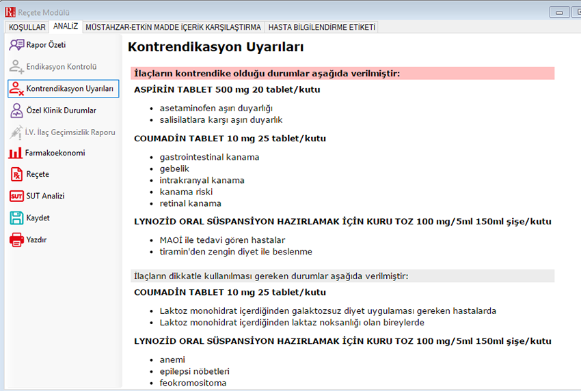Screen dimensions: 581x391
Task: Select Kontrendikasyon Uyarıları in the sidebar
Action: (x=63, y=89)
